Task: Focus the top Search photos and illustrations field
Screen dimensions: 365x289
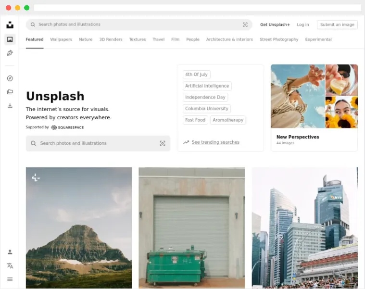Action: pos(139,25)
